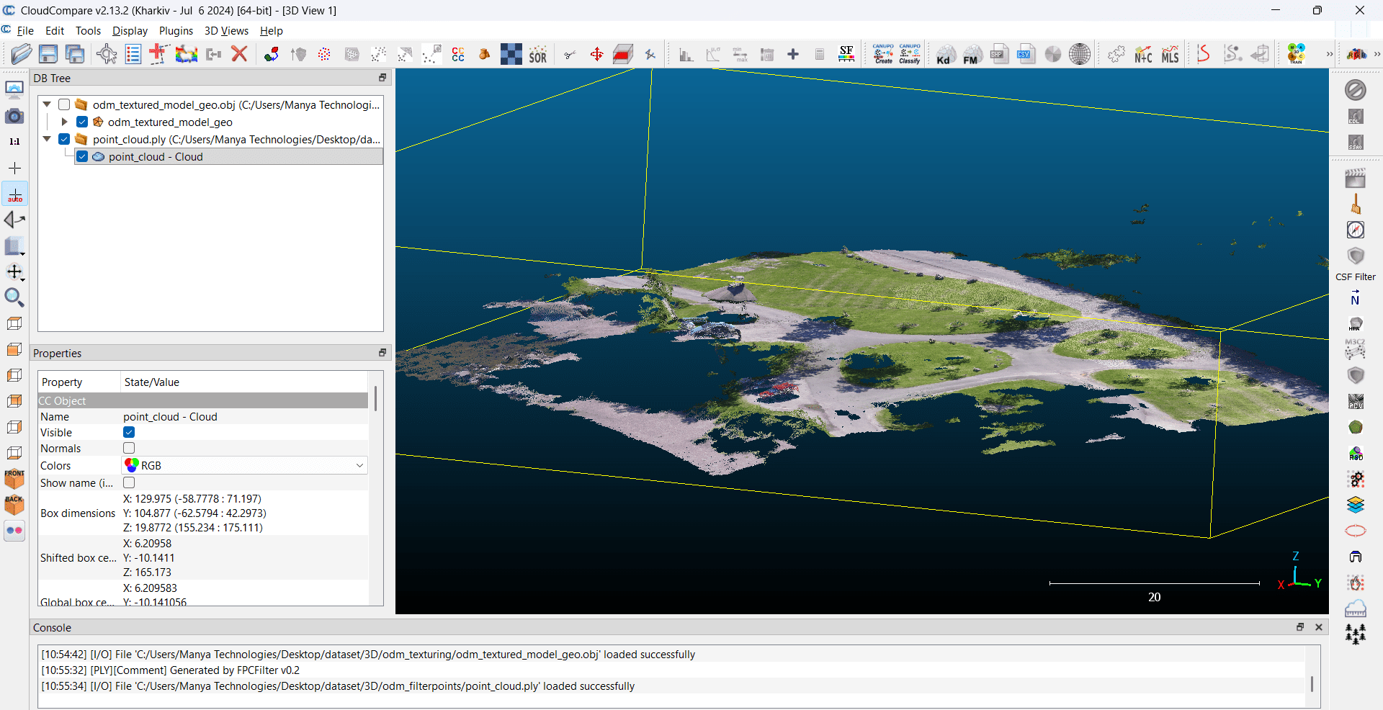Open the CANUPO Classify tool
Image resolution: width=1383 pixels, height=710 pixels.
(910, 54)
